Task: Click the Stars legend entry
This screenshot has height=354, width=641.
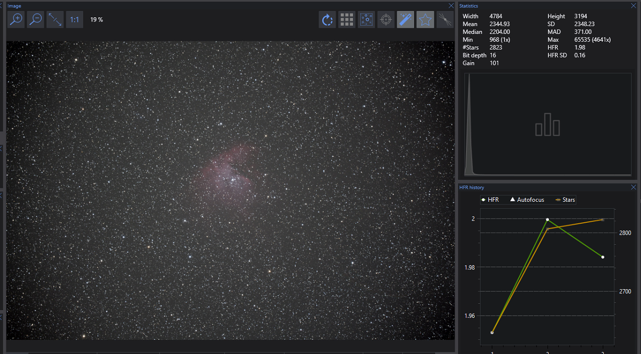Action: 565,200
